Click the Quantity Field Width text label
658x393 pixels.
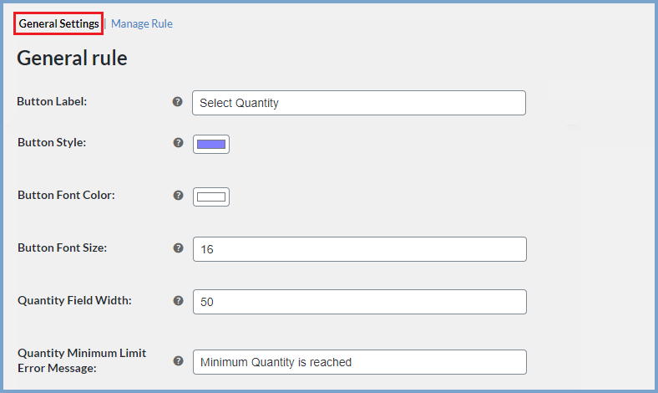[74, 300]
